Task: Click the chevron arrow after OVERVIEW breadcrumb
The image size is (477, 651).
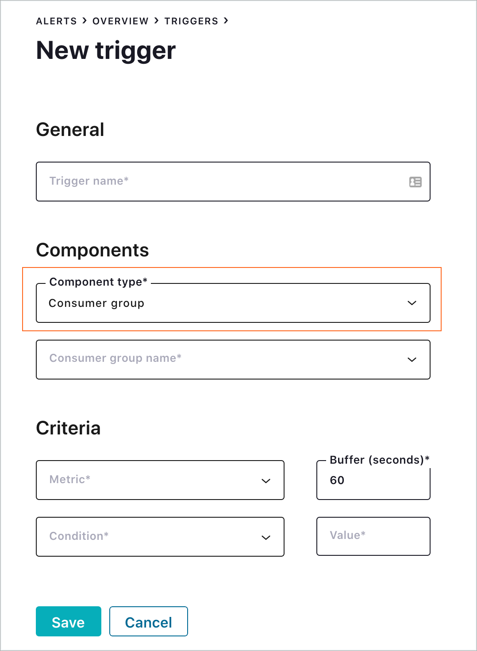Action: click(x=156, y=21)
